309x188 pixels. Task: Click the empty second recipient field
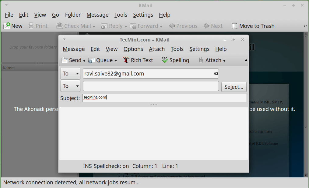(x=151, y=86)
